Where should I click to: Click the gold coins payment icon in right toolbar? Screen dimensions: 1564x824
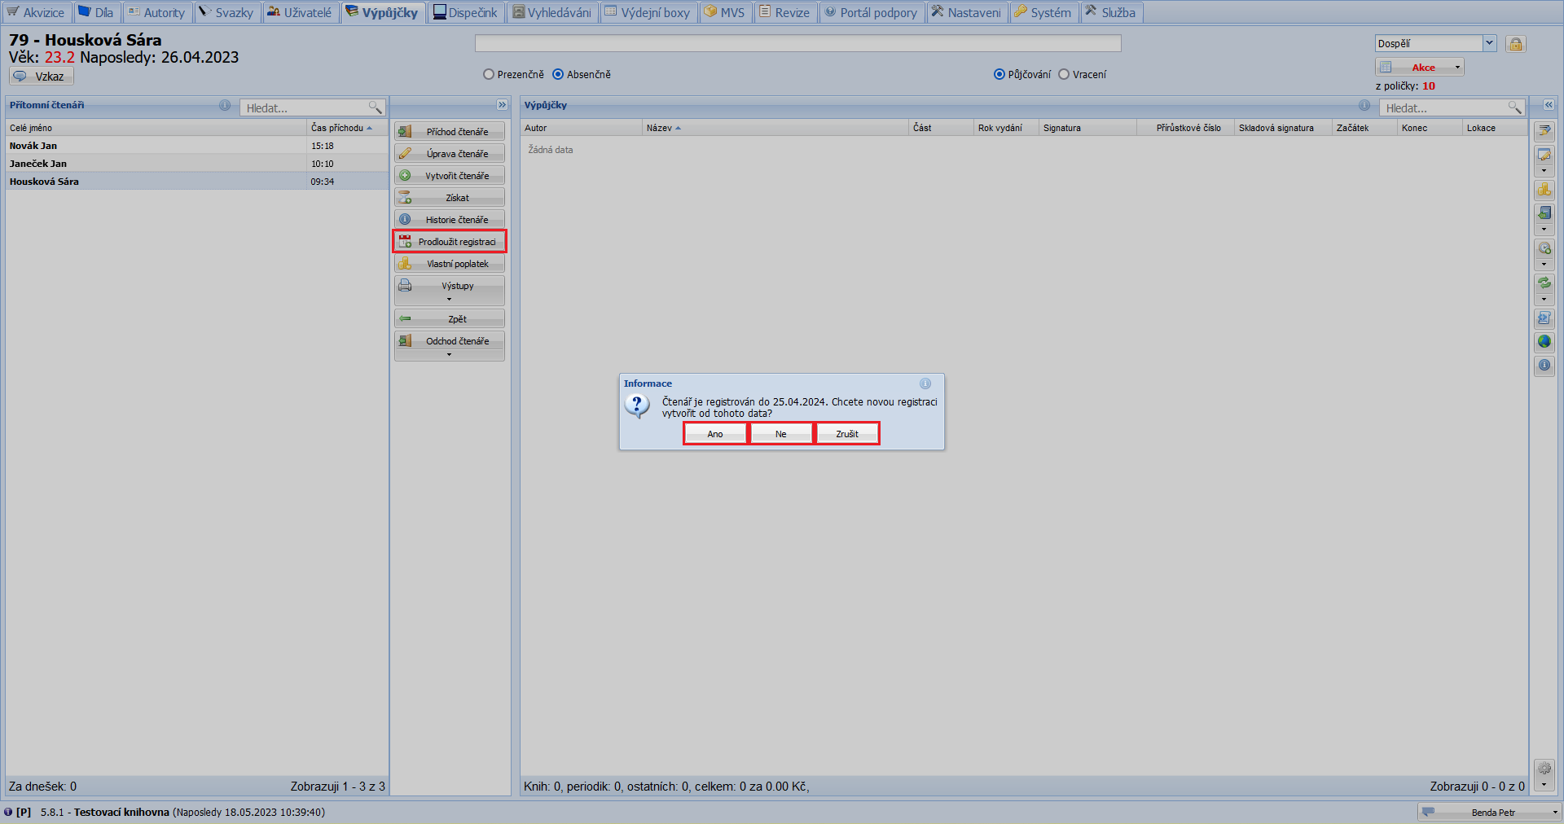(x=1544, y=190)
